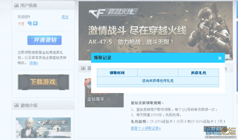The width and height of the screenshot is (238, 140).
Task: Click the 用户信息 panel arrow icon
Action: click(16, 6)
